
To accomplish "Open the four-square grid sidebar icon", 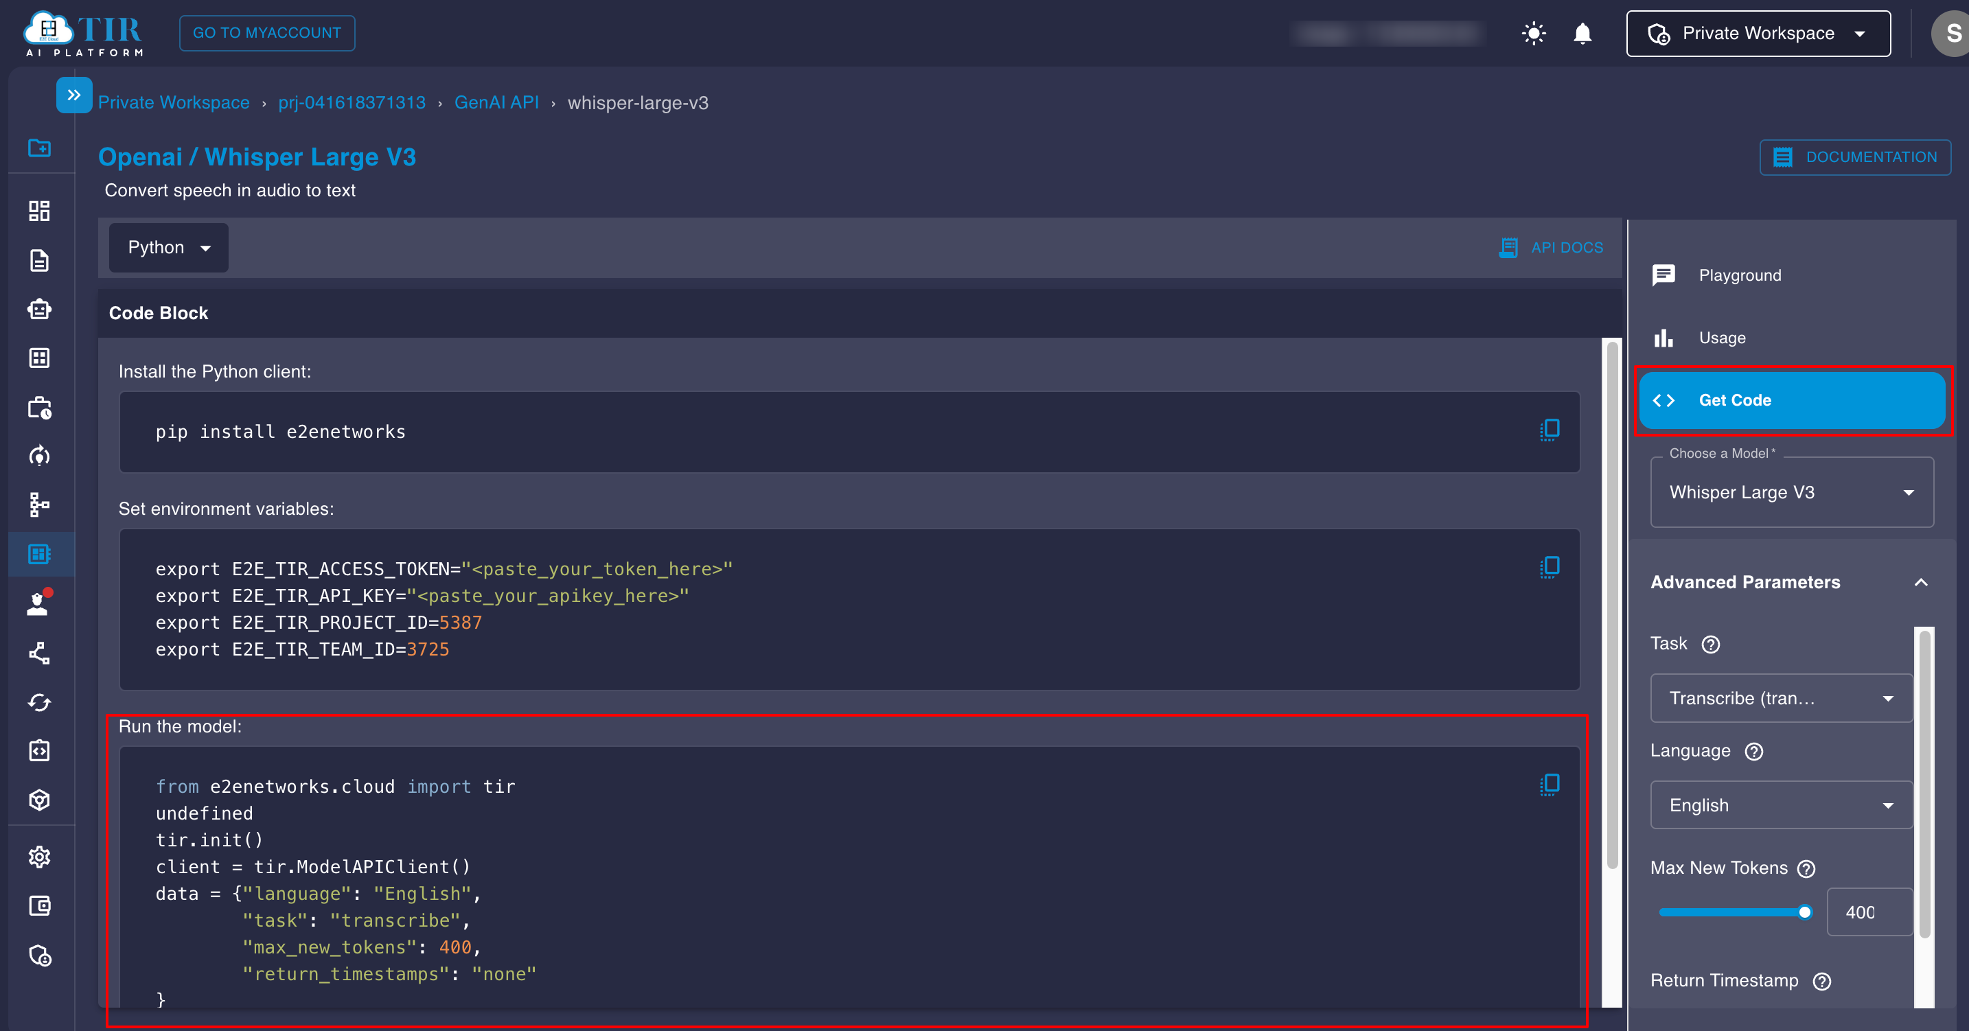I will 39,358.
